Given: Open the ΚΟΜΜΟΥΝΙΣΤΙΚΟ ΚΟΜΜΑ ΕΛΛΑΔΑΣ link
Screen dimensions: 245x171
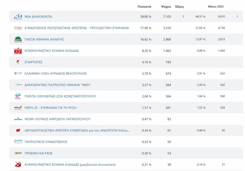Looking at the screenshot, I should point(52,51).
